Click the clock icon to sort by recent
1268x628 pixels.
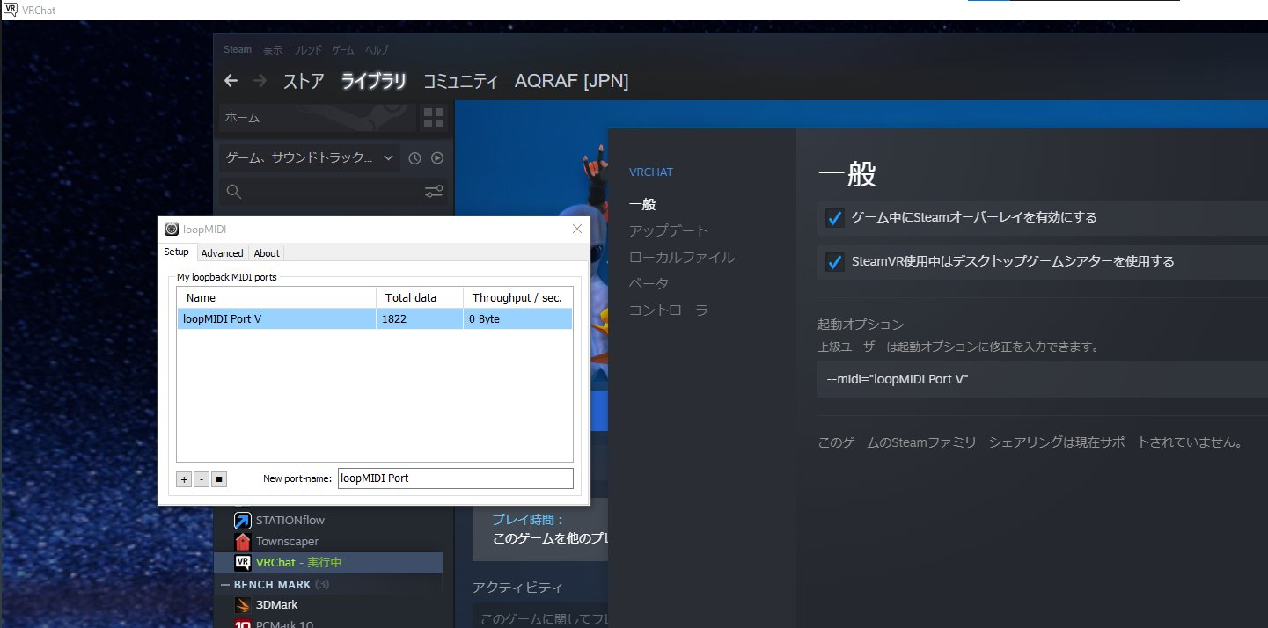point(415,158)
